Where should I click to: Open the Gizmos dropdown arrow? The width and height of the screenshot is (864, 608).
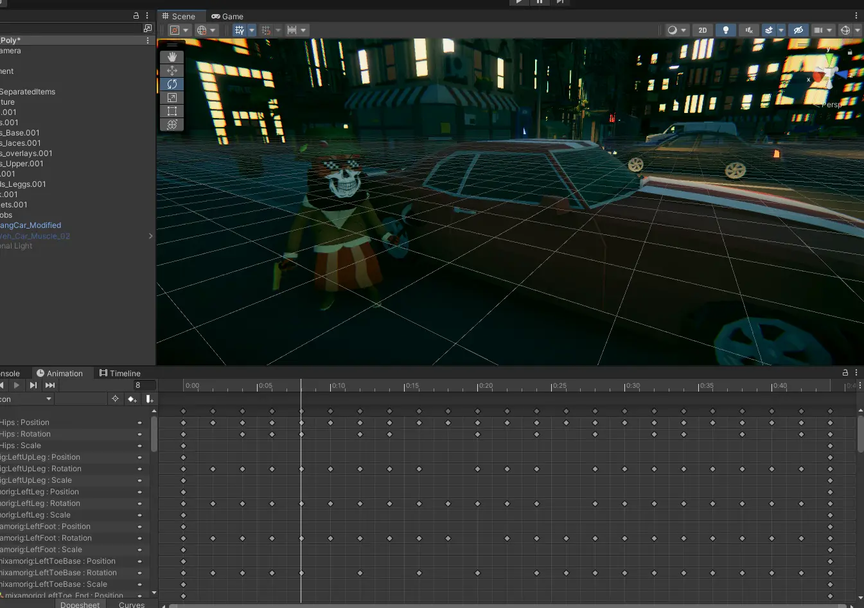click(858, 30)
